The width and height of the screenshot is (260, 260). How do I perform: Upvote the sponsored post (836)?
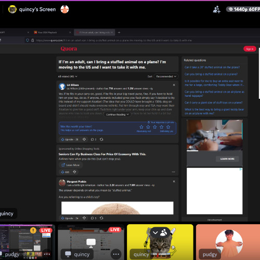point(66,172)
